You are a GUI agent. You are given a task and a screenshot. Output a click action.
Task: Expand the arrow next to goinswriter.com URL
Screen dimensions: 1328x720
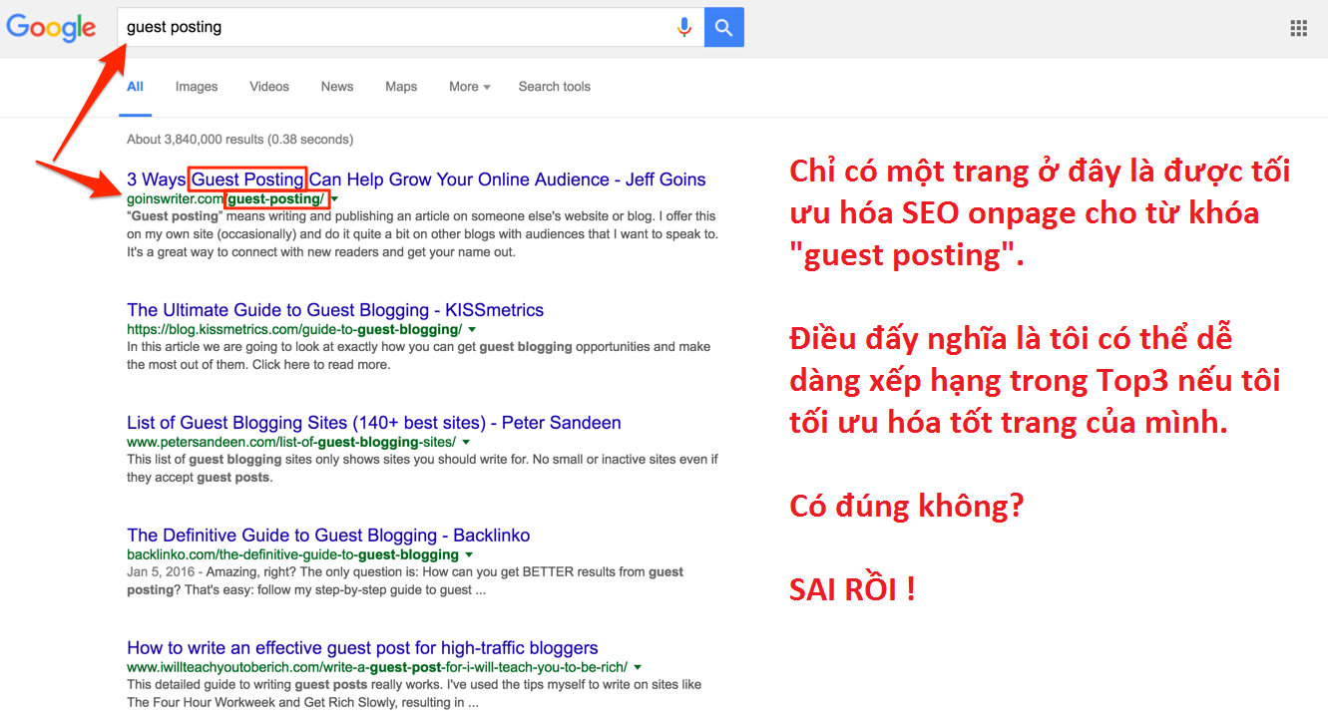(335, 199)
